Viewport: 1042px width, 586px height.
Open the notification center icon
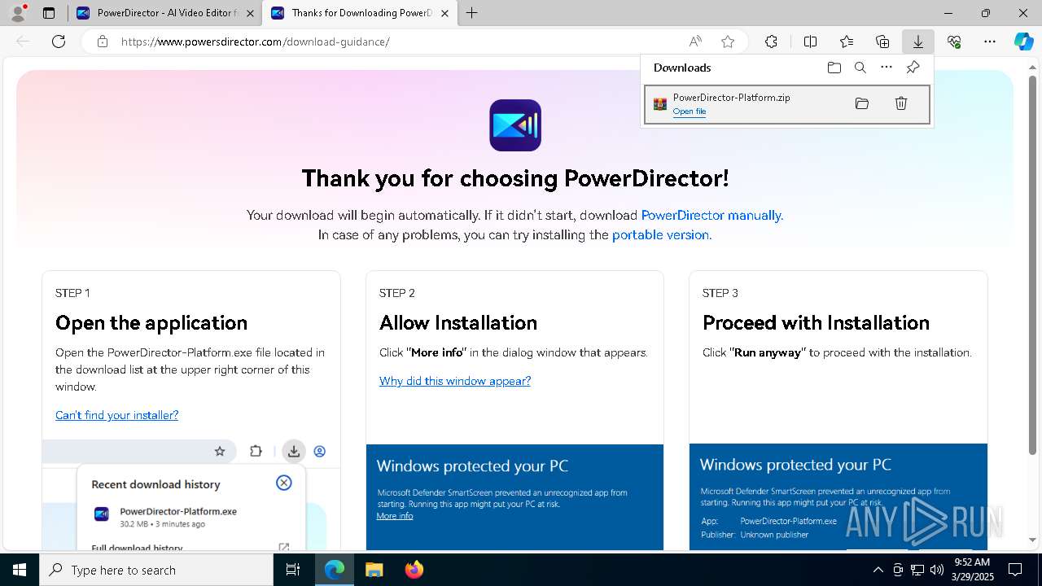click(x=1015, y=570)
